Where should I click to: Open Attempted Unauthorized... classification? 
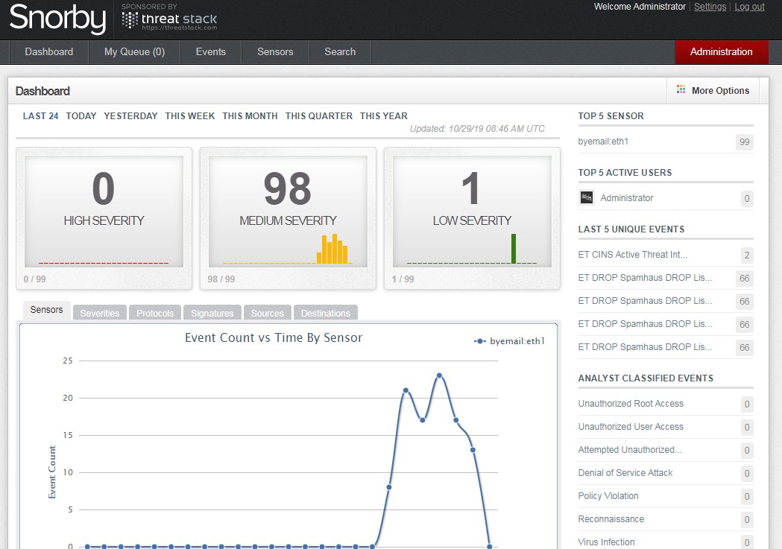click(x=629, y=450)
